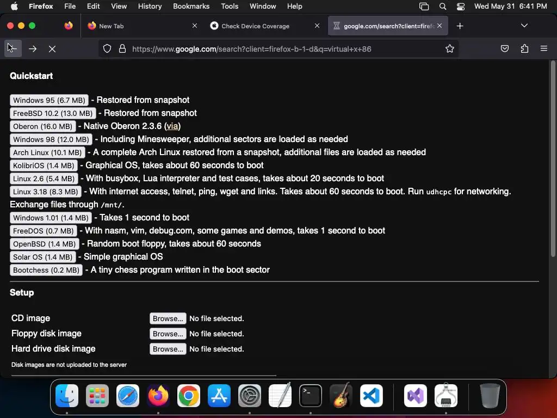Open a new tab with the plus button
Viewport: 557px width, 418px height.
(x=460, y=26)
